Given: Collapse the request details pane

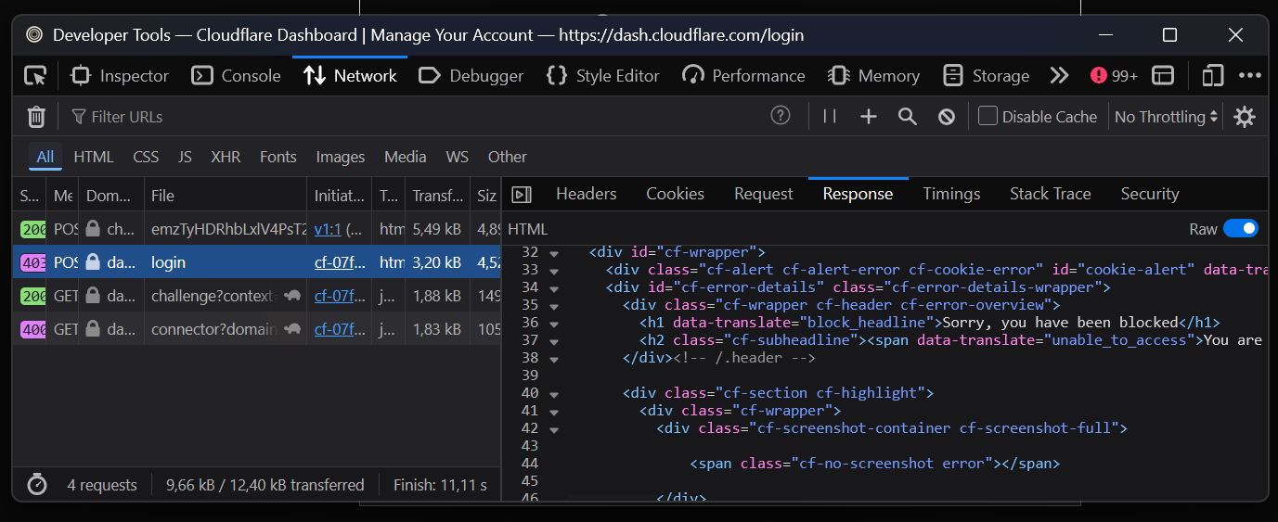Looking at the screenshot, I should pyautogui.click(x=523, y=195).
